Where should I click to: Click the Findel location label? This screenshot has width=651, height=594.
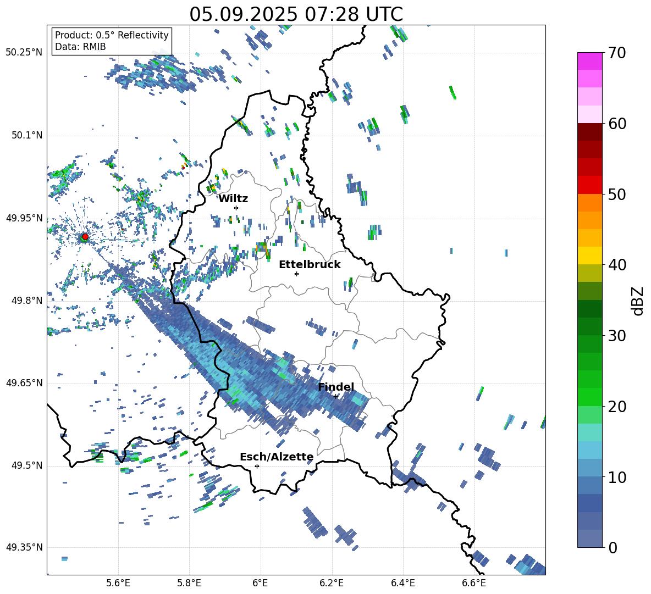tap(336, 387)
